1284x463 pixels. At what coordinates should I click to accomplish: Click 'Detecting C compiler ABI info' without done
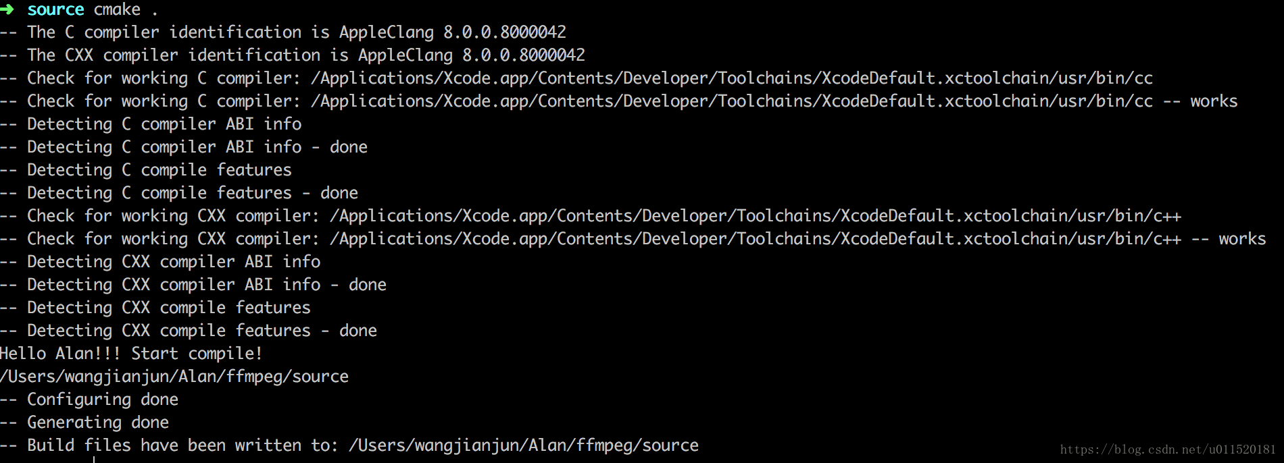[x=151, y=124]
